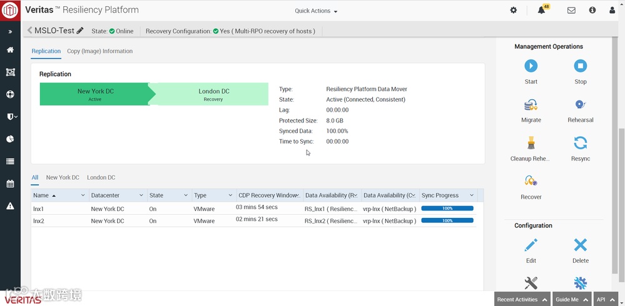Click Active (Connected, Consistent) state value
The width and height of the screenshot is (625, 306).
point(365,99)
